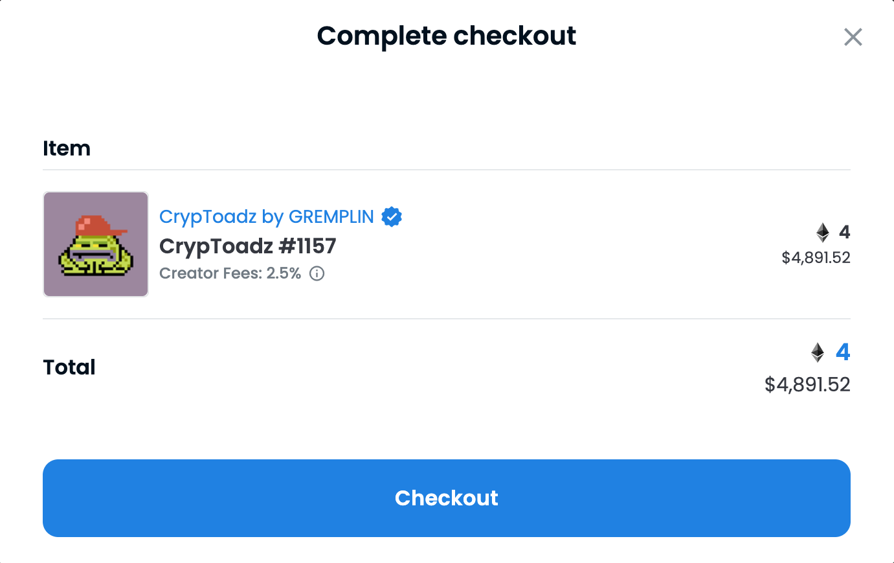Click the Item section heading
The height and width of the screenshot is (563, 894).
pyautogui.click(x=67, y=148)
